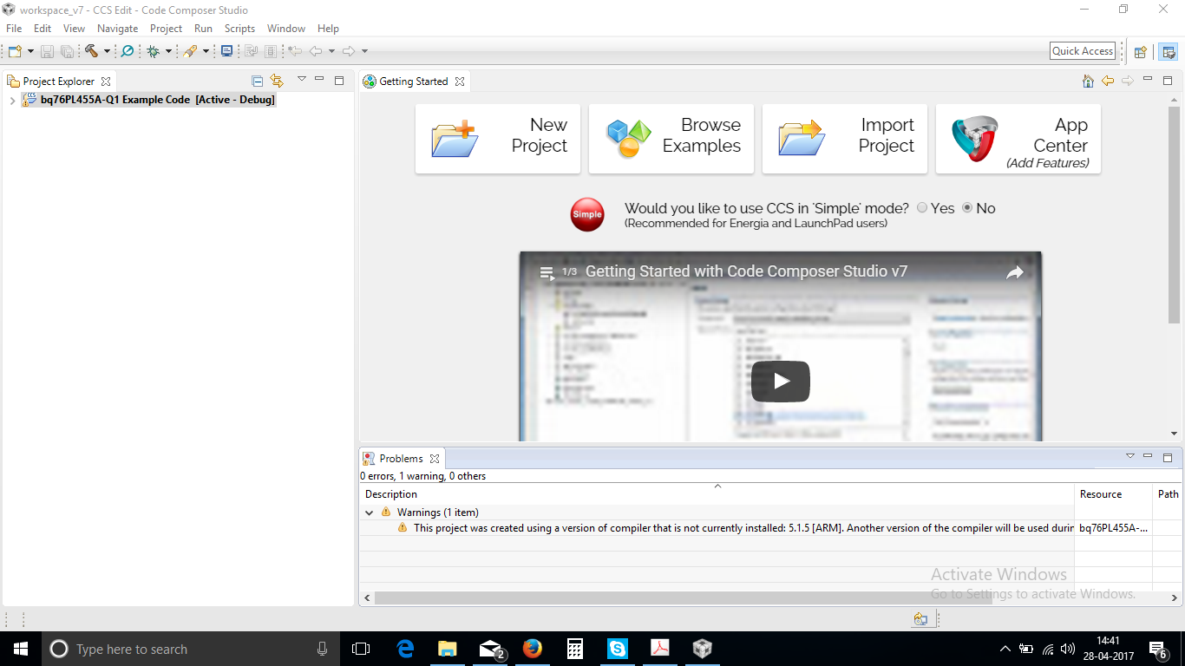Select the compiler version warning row
The width and height of the screenshot is (1185, 666).
click(770, 528)
